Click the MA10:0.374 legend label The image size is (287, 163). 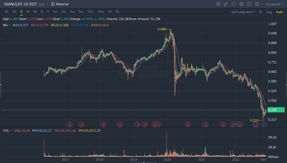point(40,25)
